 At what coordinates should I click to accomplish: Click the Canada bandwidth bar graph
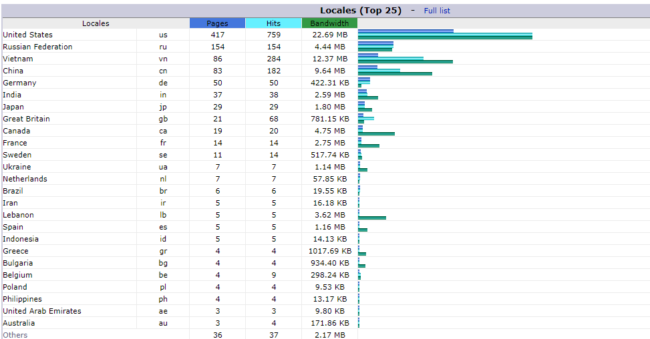click(x=376, y=133)
